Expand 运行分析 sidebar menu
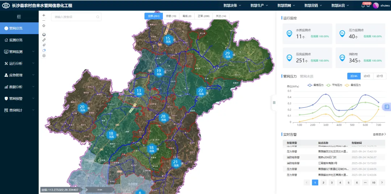The width and height of the screenshot is (391, 194). 19,63
